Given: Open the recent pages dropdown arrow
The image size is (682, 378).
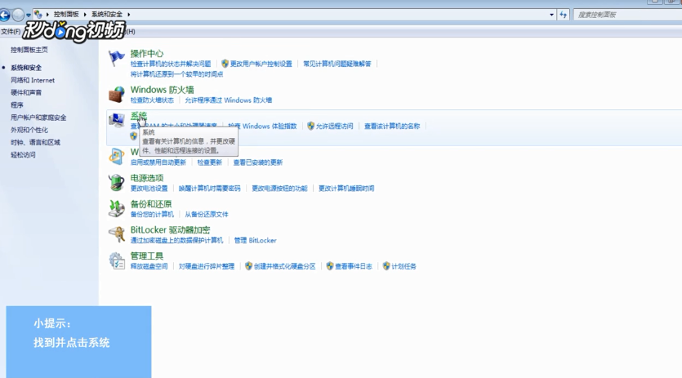Looking at the screenshot, I should click(x=29, y=16).
